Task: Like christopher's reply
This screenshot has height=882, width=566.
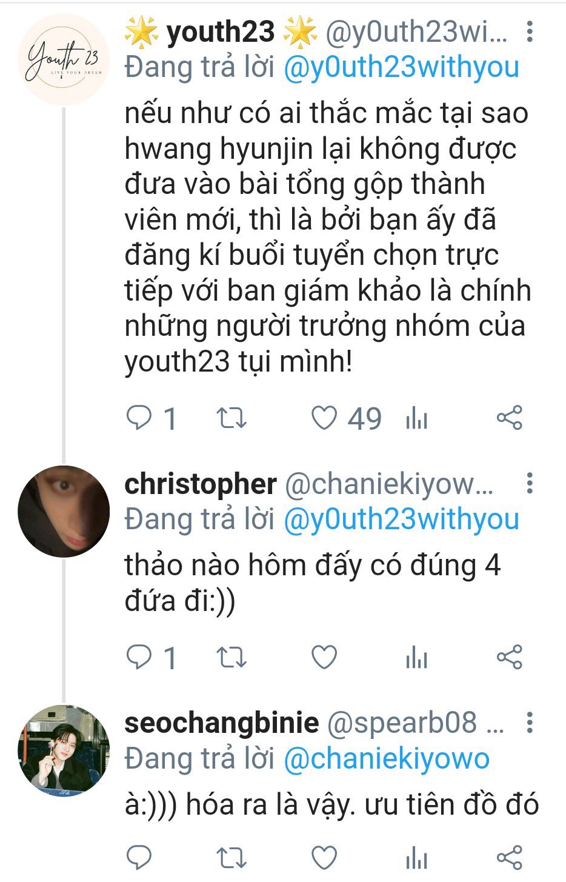Action: pos(324,656)
